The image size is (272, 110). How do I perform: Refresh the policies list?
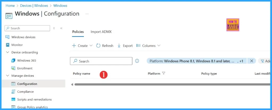coord(105,46)
